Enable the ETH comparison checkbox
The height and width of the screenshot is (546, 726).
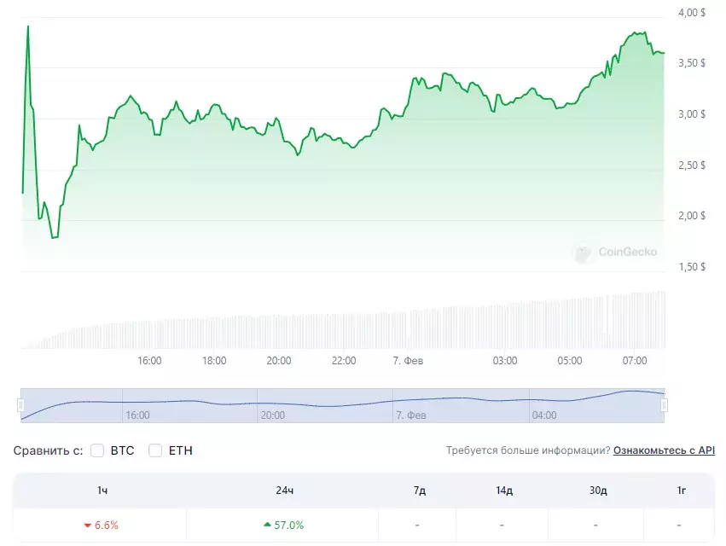tap(155, 450)
